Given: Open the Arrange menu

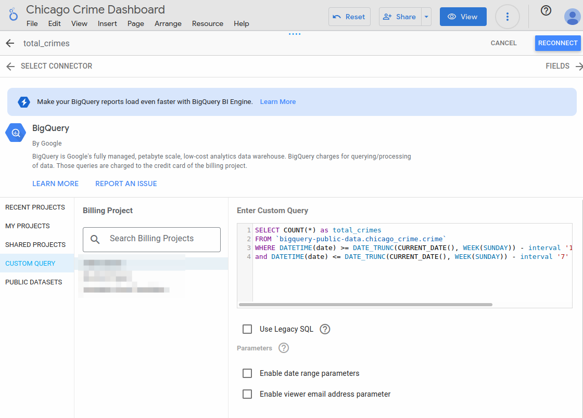Looking at the screenshot, I should pos(168,23).
